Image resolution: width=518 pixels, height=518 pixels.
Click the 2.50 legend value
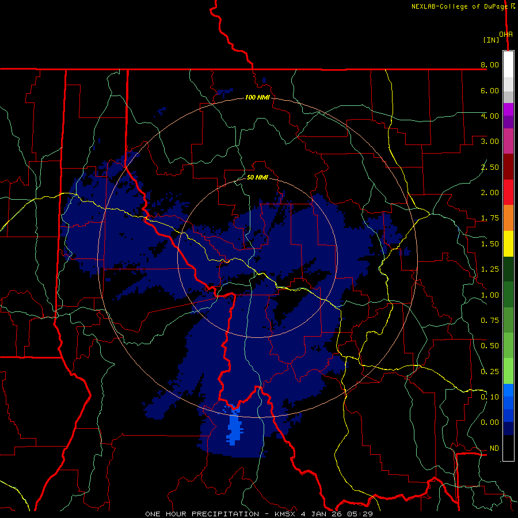coord(490,167)
